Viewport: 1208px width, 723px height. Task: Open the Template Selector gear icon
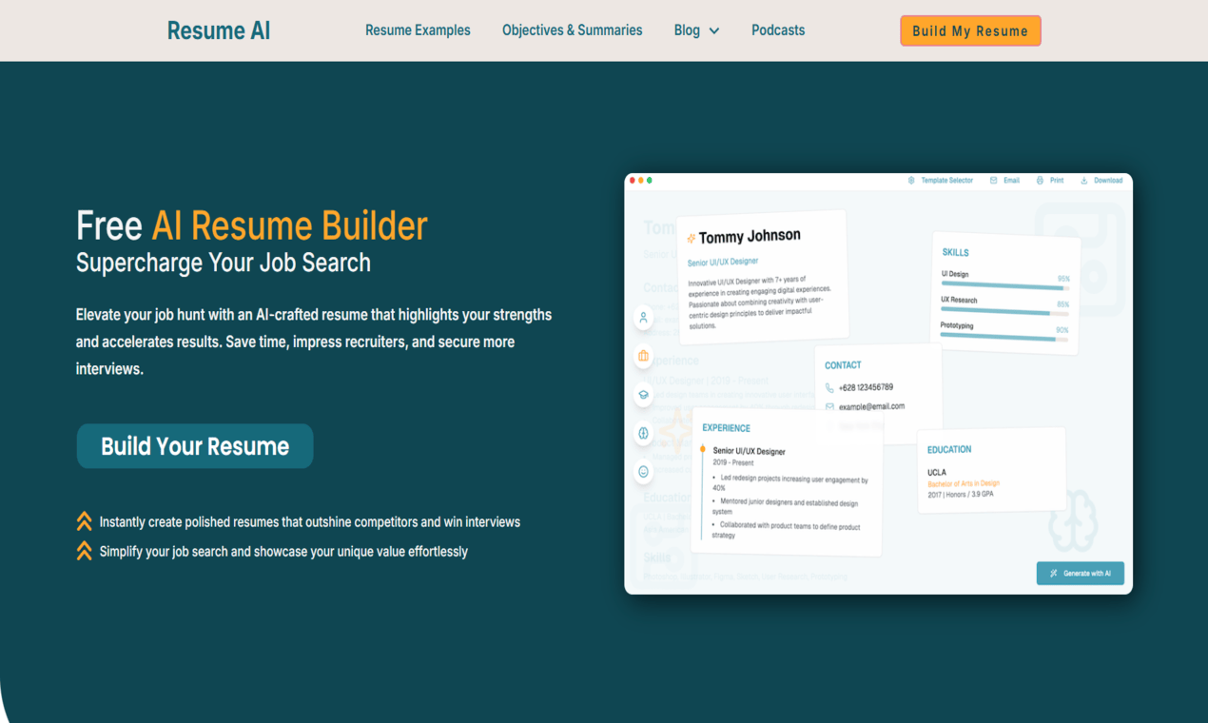(911, 180)
